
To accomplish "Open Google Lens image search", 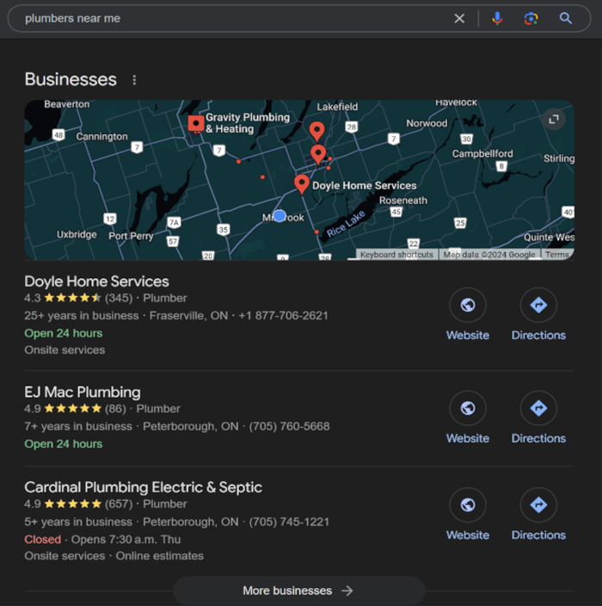I will (531, 18).
